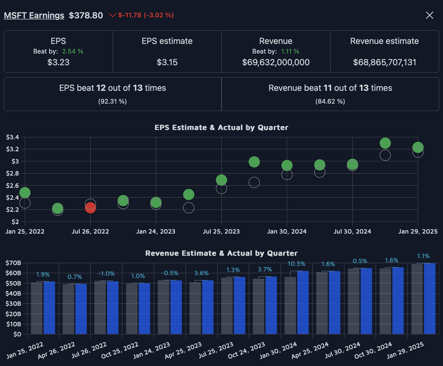Click highest green EPS dot near $3.3
443x366 pixels.
point(385,143)
